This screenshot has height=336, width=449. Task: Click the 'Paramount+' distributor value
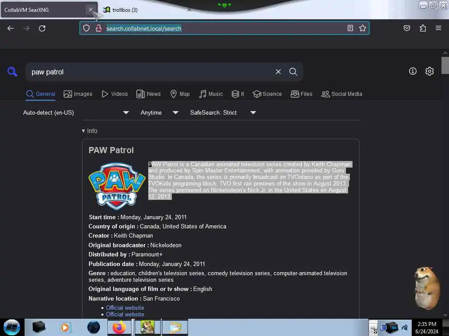(x=147, y=254)
